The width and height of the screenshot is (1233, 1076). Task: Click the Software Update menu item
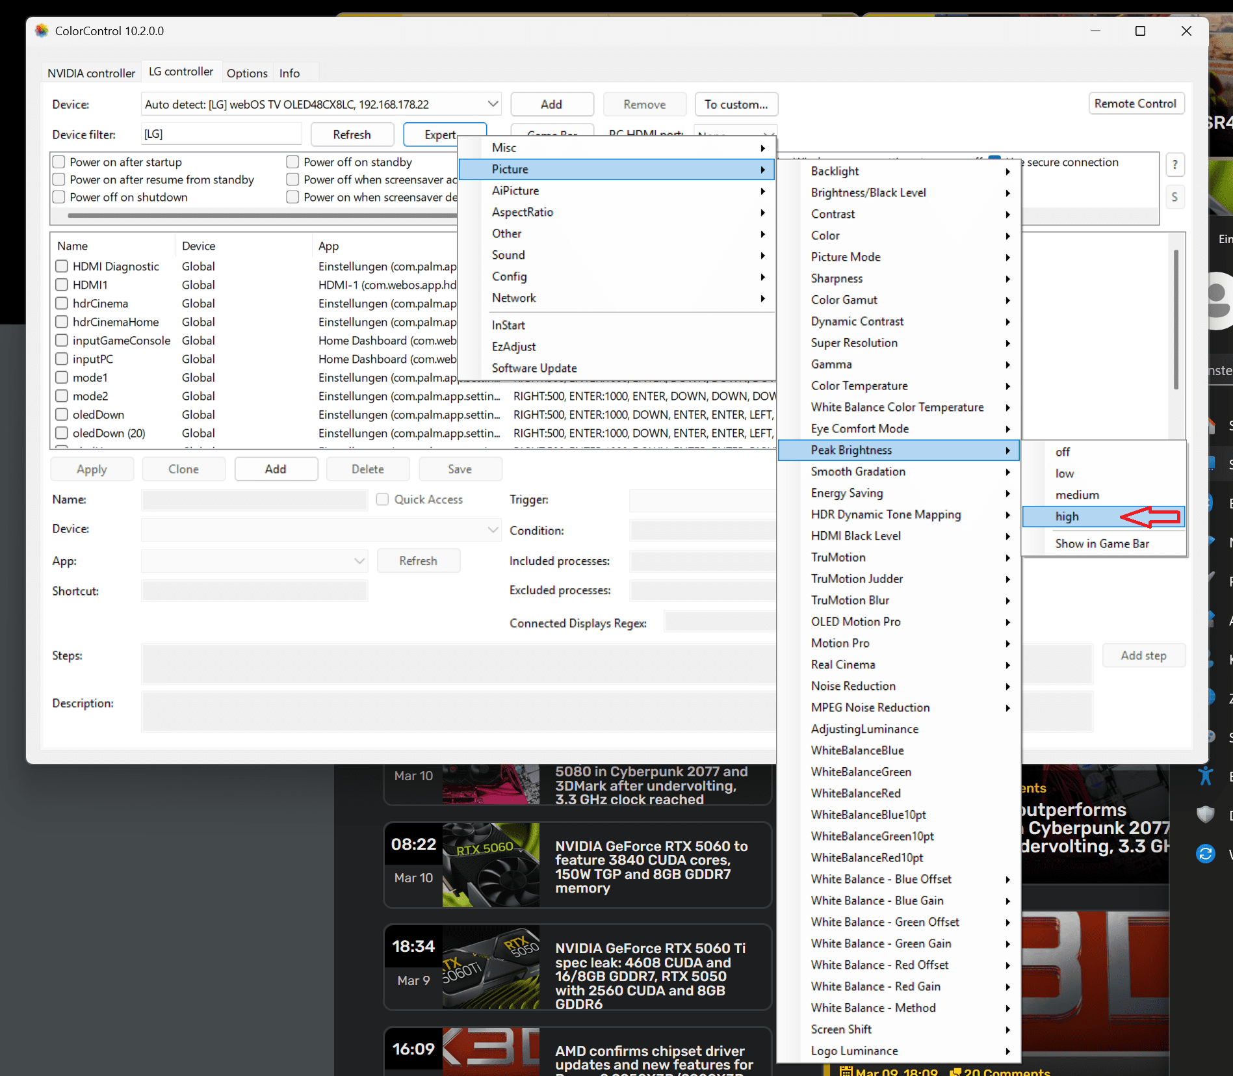(617, 368)
